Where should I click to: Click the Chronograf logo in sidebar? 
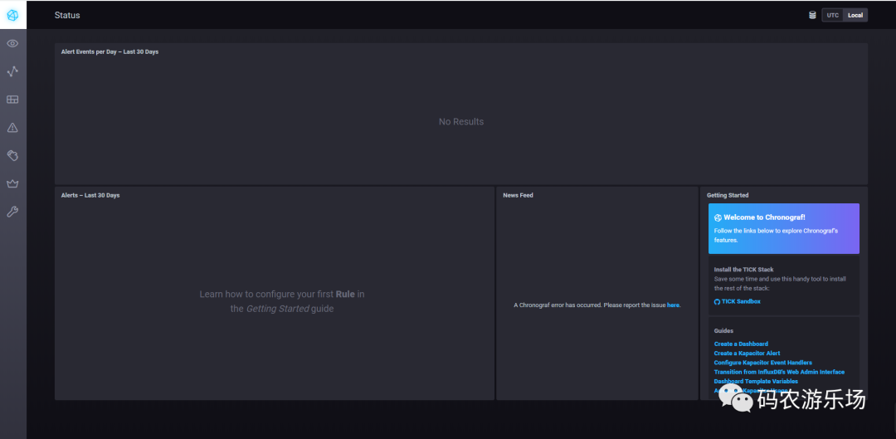point(12,15)
